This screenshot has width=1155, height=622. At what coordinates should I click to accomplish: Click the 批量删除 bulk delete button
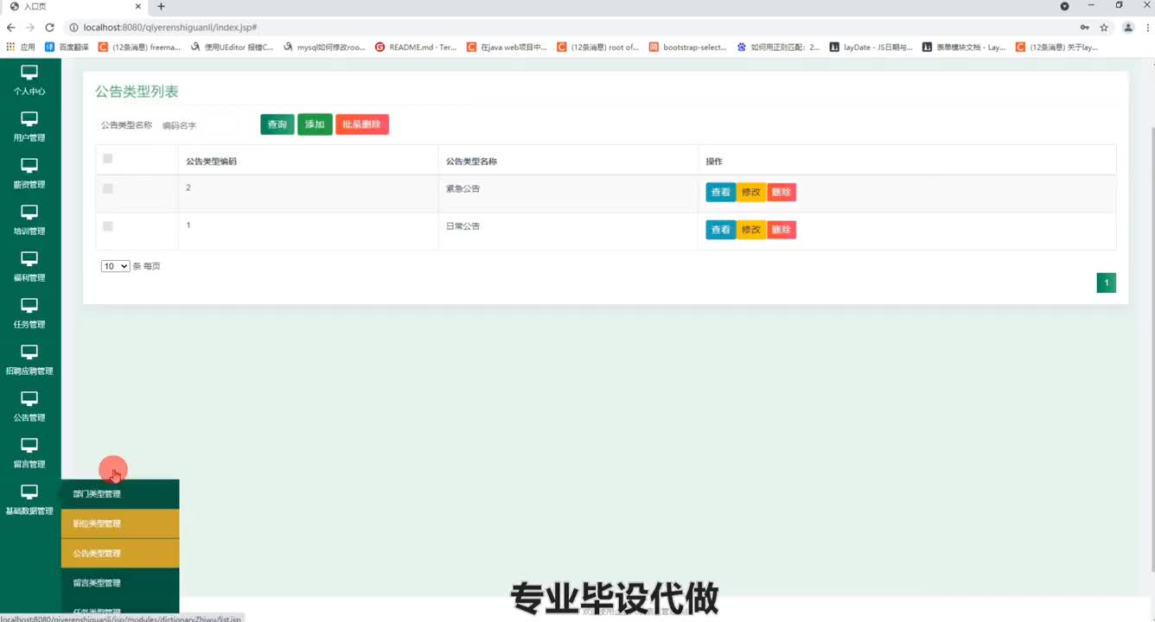coord(362,124)
